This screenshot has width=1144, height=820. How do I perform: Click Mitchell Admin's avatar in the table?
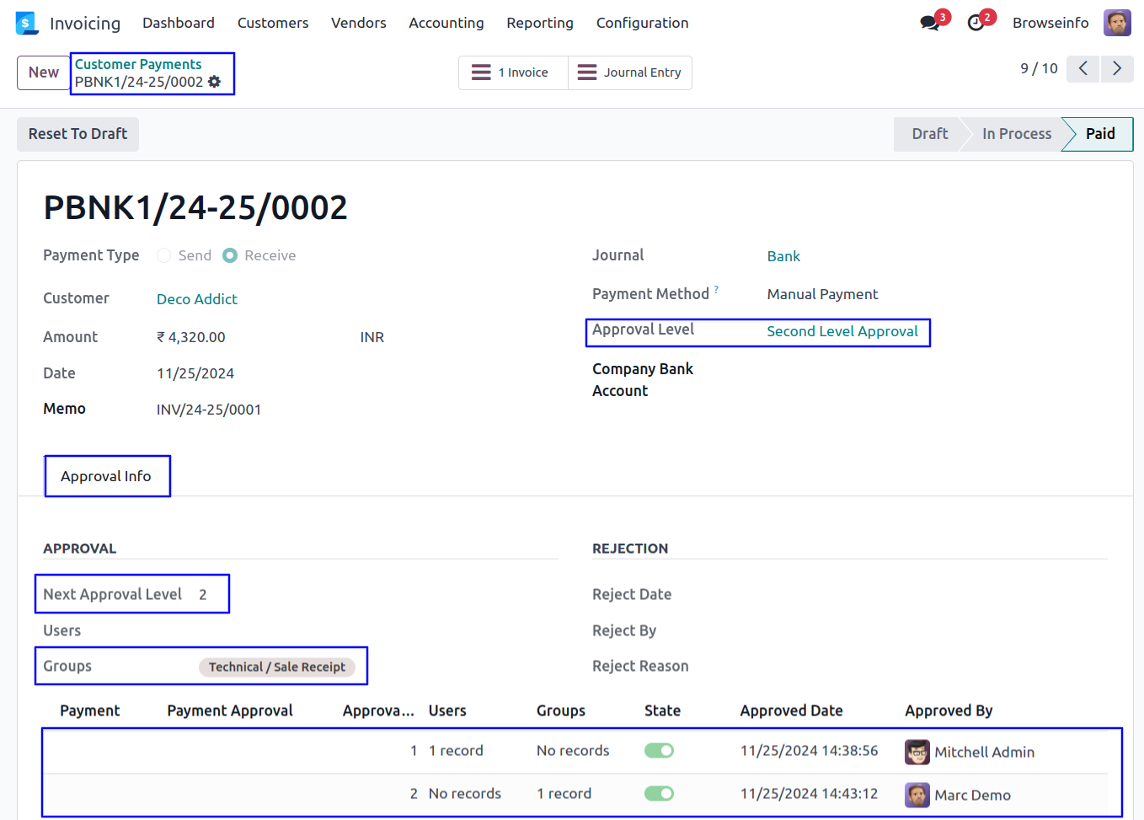click(917, 752)
